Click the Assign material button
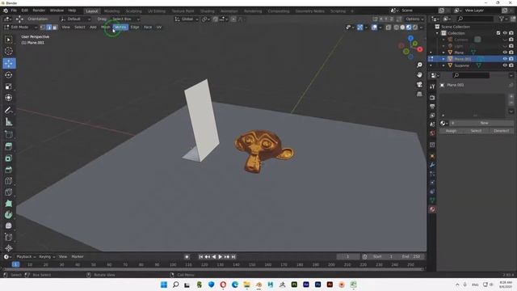This screenshot has height=291, width=517. [451, 131]
